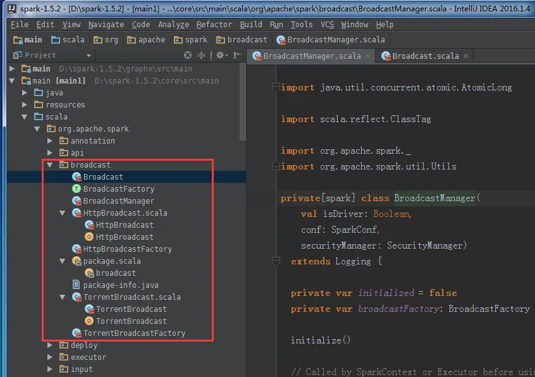The height and width of the screenshot is (377, 535).
Task: Click the HttpBroadcastFactory class icon
Action: click(x=77, y=249)
